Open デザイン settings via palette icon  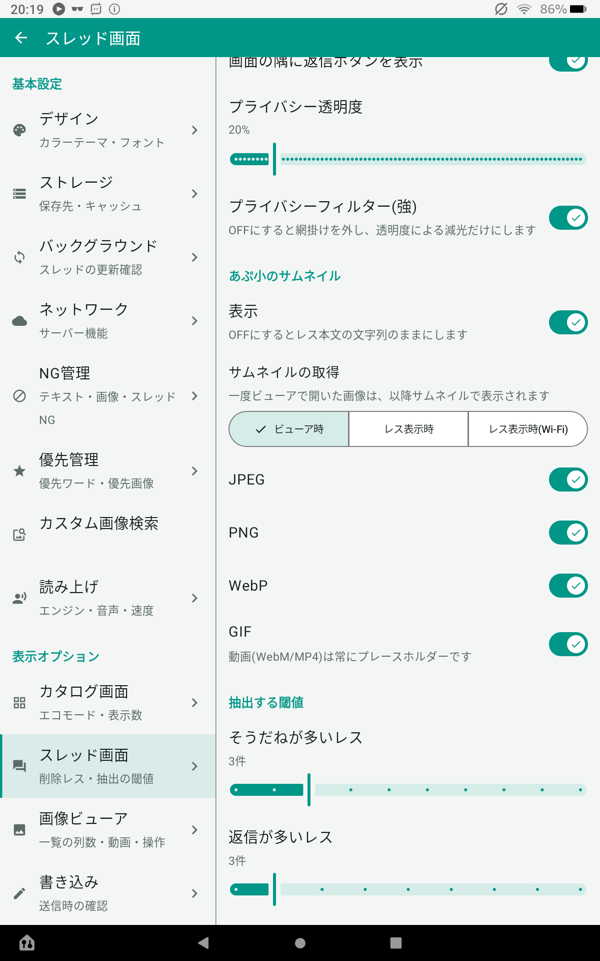pyautogui.click(x=19, y=130)
